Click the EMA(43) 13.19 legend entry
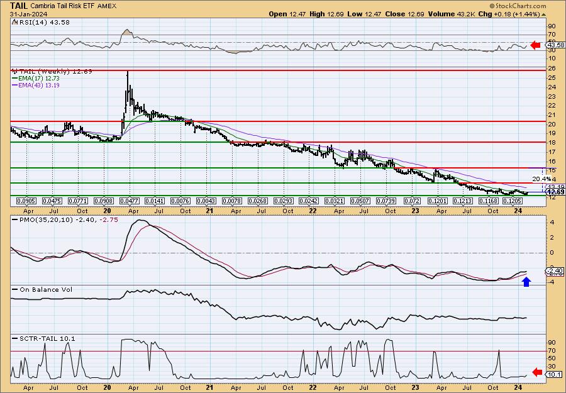The width and height of the screenshot is (566, 393). pyautogui.click(x=39, y=86)
